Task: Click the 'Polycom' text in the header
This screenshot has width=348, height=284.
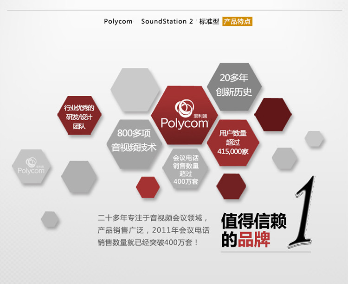Action: (x=118, y=22)
